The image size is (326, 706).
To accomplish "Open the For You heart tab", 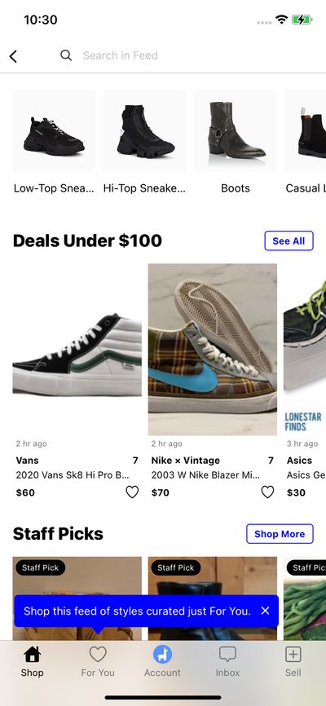I will [98, 654].
